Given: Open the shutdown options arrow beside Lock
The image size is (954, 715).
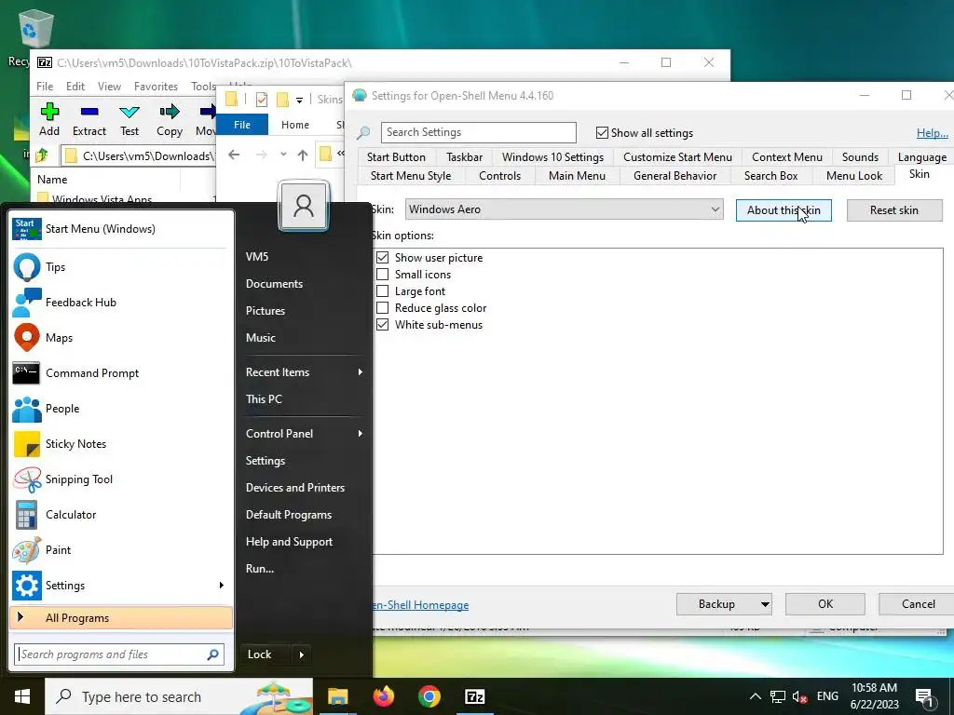Looking at the screenshot, I should 302,654.
